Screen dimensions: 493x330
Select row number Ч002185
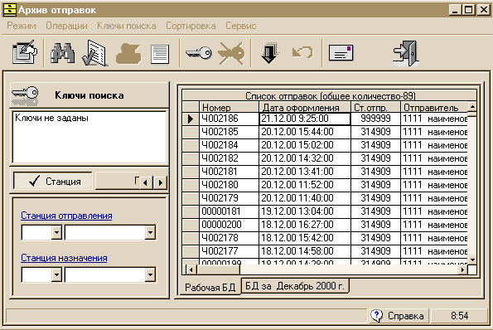[x=229, y=132]
